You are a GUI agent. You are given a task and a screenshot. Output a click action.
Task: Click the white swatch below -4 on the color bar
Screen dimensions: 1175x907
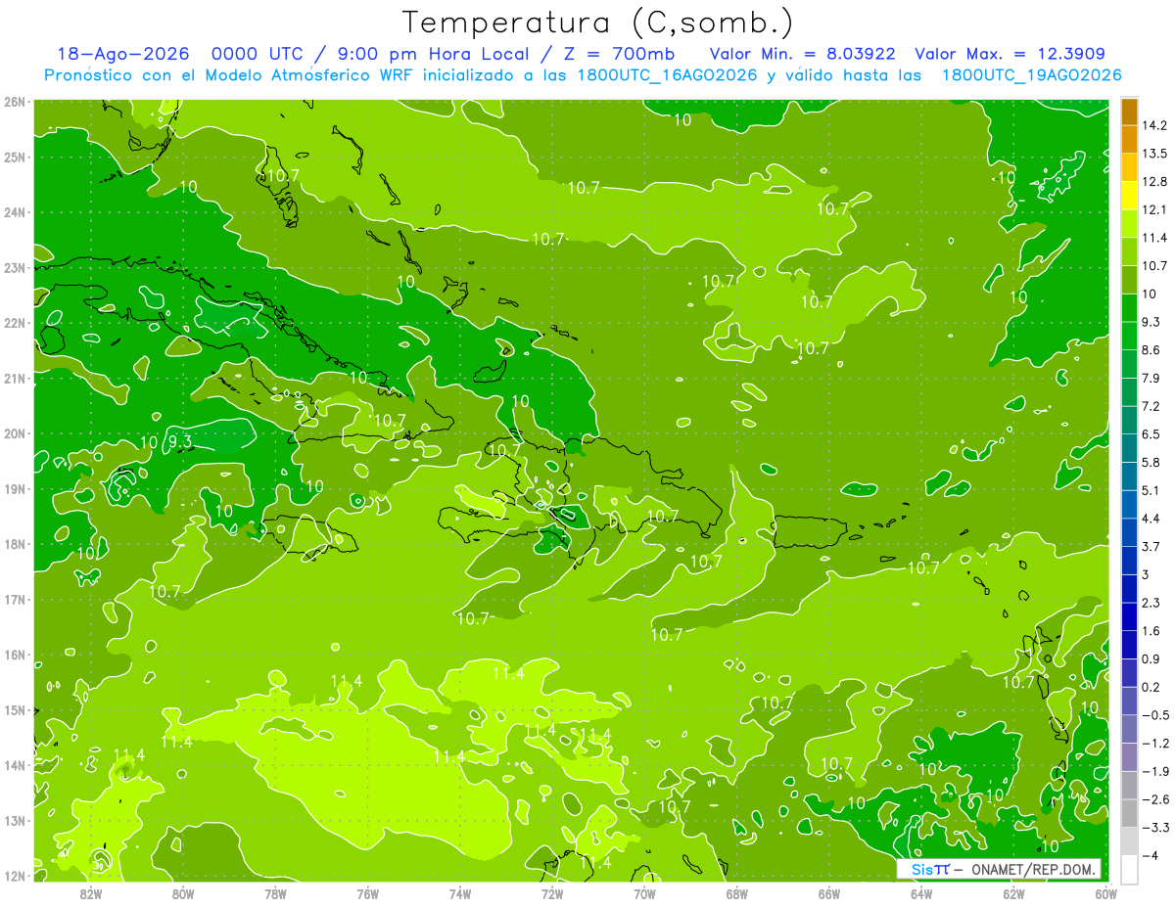1129,868
